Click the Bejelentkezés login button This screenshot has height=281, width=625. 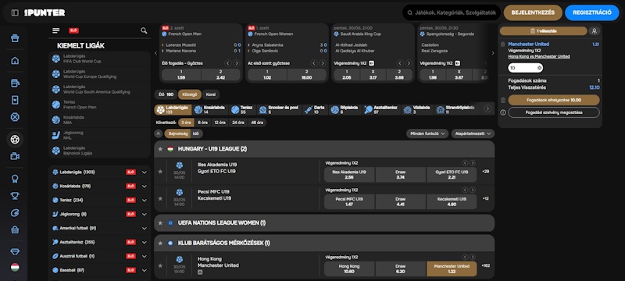533,12
